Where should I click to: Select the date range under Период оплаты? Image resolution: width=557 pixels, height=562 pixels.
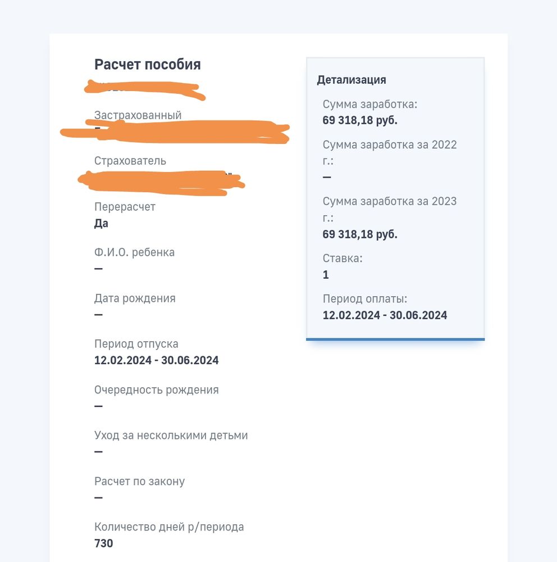pyautogui.click(x=385, y=315)
